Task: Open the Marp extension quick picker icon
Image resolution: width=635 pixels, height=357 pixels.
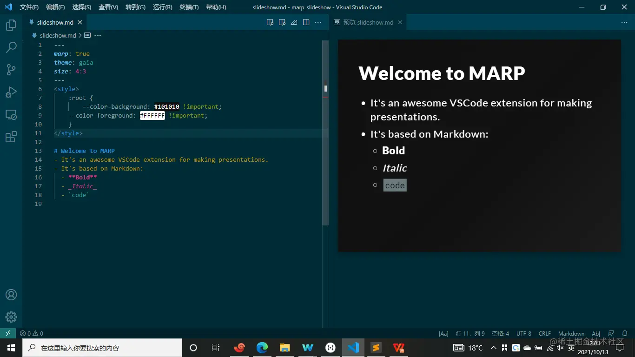Action: (294, 22)
